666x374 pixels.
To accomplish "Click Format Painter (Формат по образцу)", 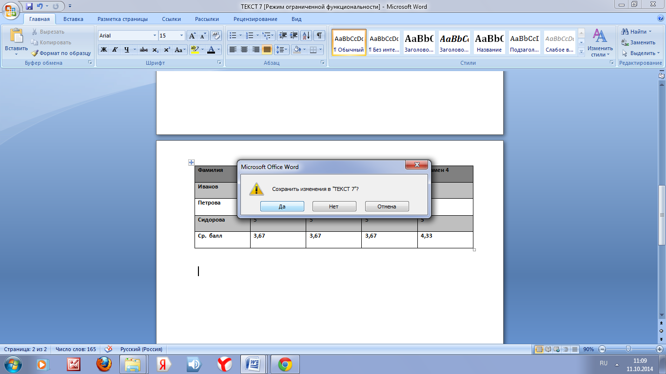I will click(61, 53).
